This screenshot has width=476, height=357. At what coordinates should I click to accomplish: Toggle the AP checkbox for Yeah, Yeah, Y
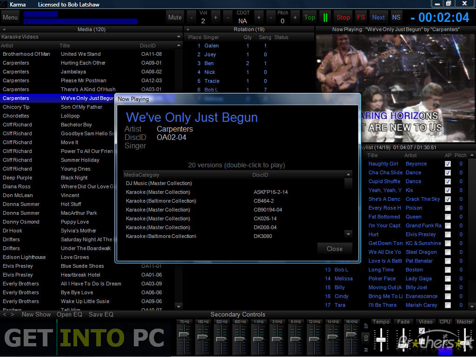pos(448,190)
